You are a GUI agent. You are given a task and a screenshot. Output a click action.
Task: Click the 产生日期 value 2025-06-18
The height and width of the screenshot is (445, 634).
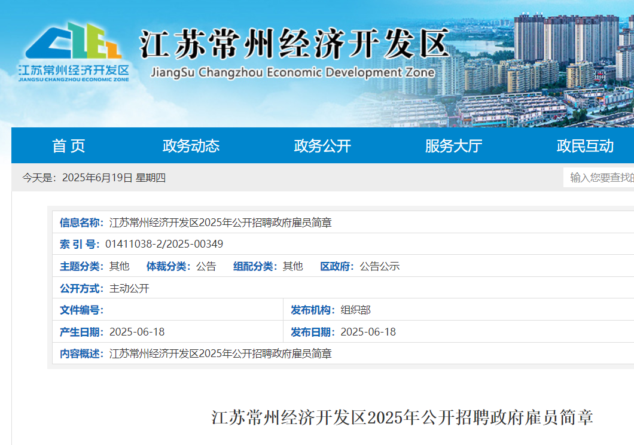[x=137, y=332]
